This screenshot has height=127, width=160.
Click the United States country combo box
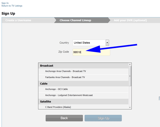(x=91, y=43)
